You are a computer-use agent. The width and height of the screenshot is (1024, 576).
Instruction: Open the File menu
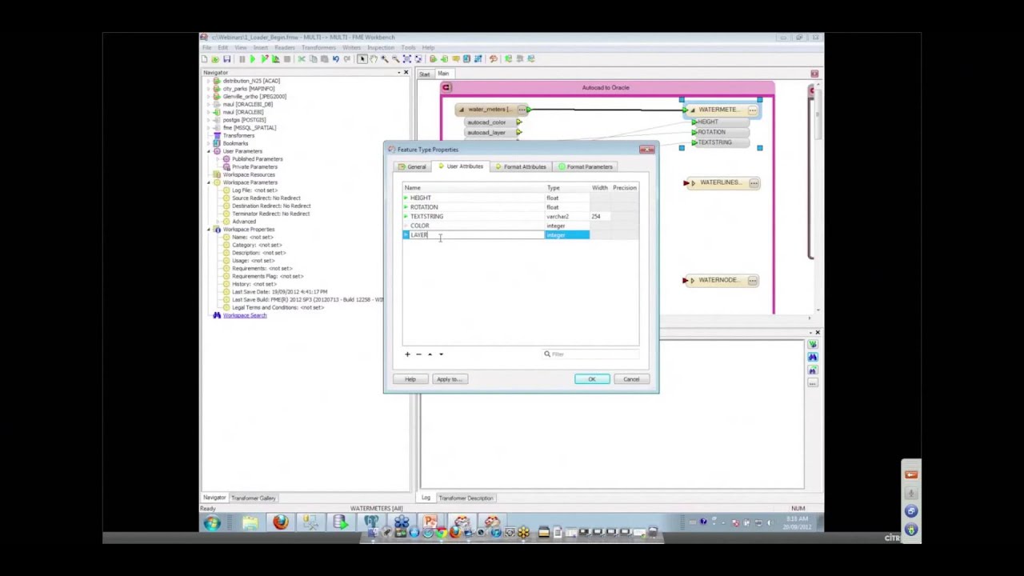pos(206,47)
